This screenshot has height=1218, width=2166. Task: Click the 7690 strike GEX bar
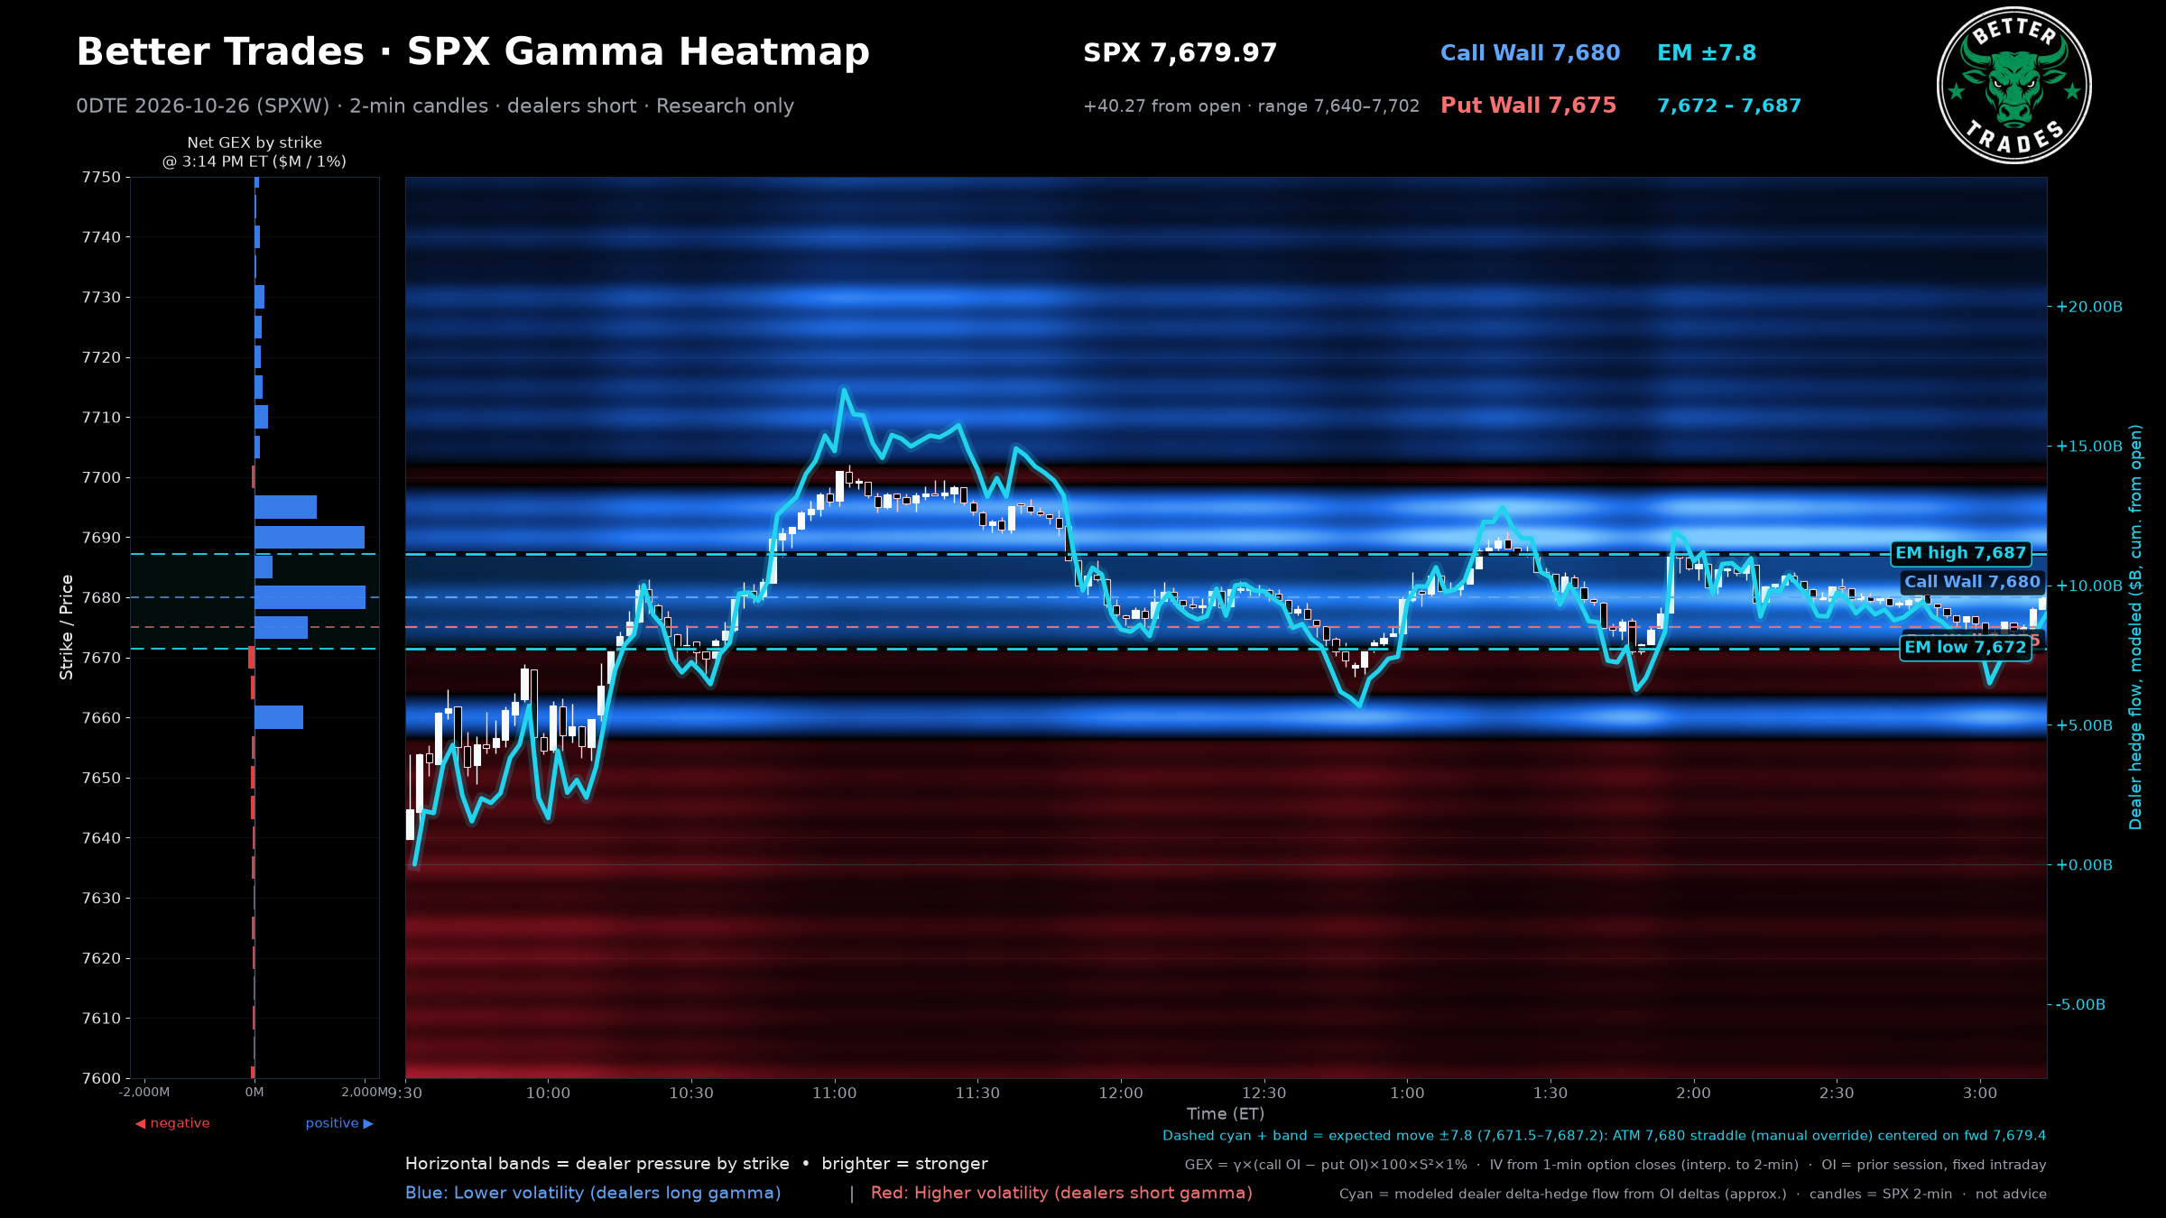(310, 537)
